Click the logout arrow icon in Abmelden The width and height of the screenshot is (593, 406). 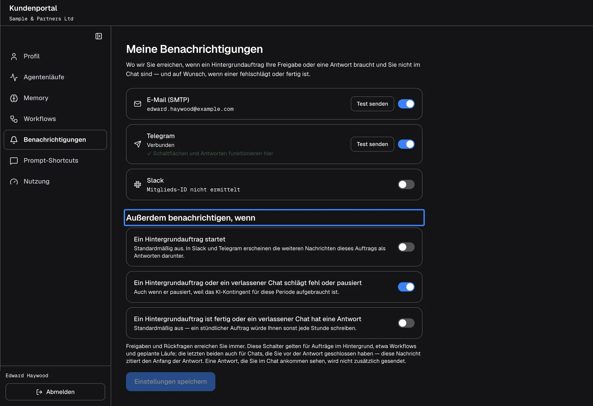tap(39, 392)
